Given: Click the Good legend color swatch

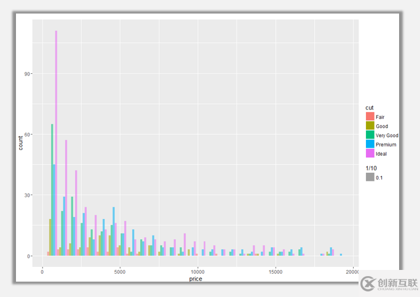Looking at the screenshot, I should (370, 125).
